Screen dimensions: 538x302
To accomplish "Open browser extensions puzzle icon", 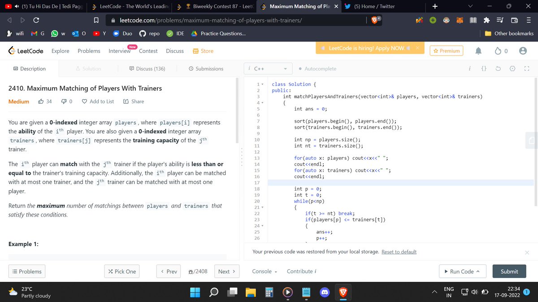I will [x=486, y=21].
